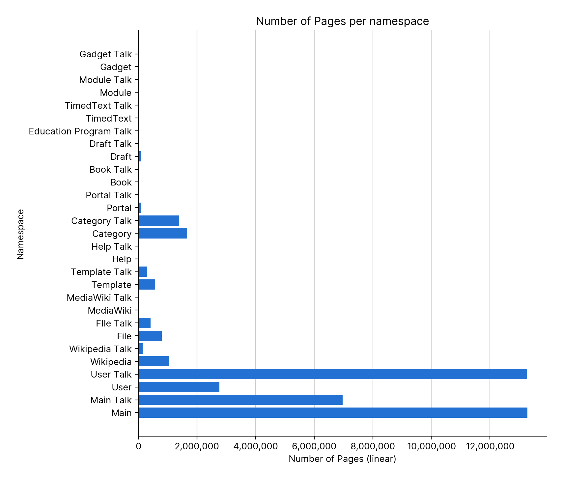Click the Draft namespace bar
The height and width of the screenshot is (480, 563).
(140, 156)
